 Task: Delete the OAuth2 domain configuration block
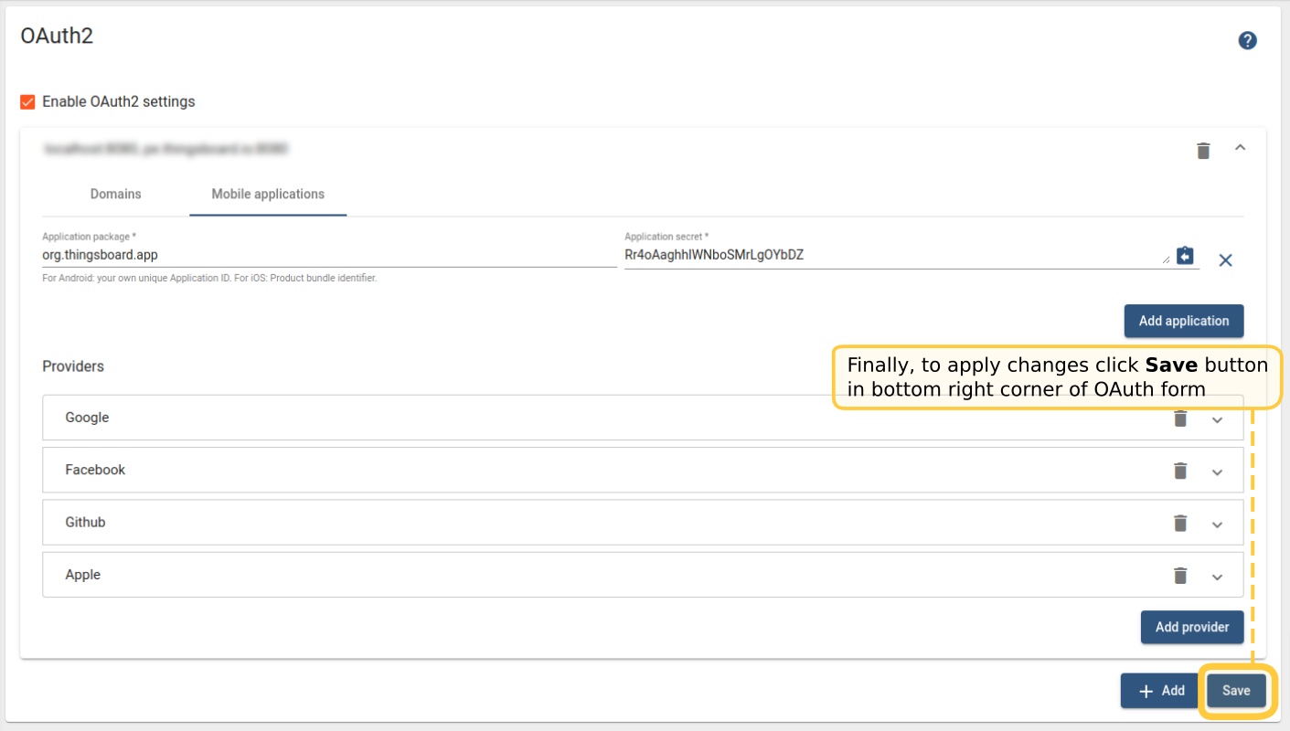click(1203, 151)
